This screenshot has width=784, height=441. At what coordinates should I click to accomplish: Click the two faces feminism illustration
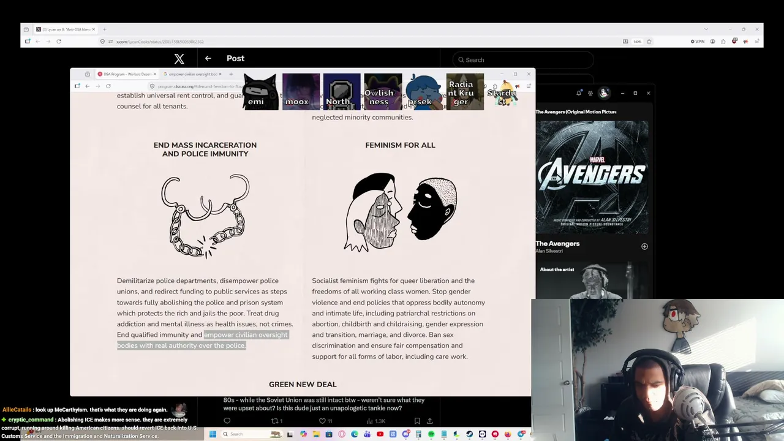(x=400, y=212)
